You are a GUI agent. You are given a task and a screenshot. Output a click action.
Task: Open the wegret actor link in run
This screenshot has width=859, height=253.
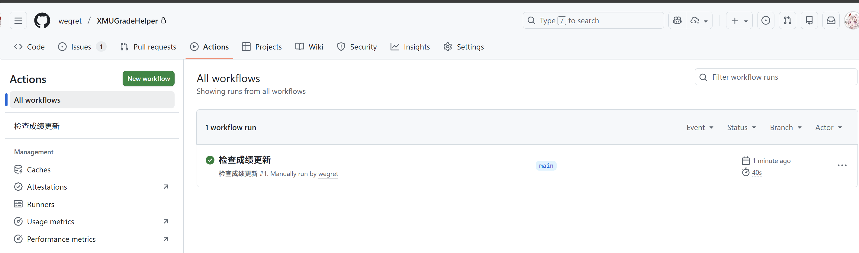(x=328, y=174)
